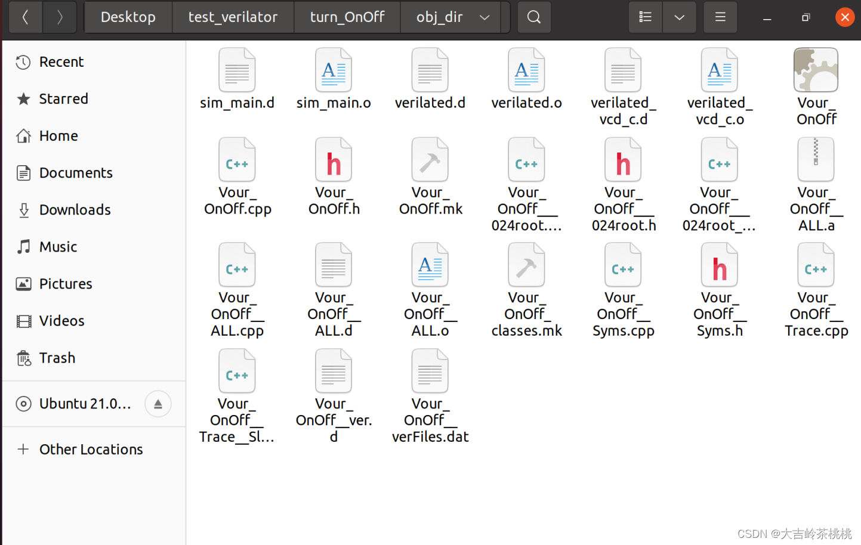Go back with the left arrow button

tap(26, 17)
